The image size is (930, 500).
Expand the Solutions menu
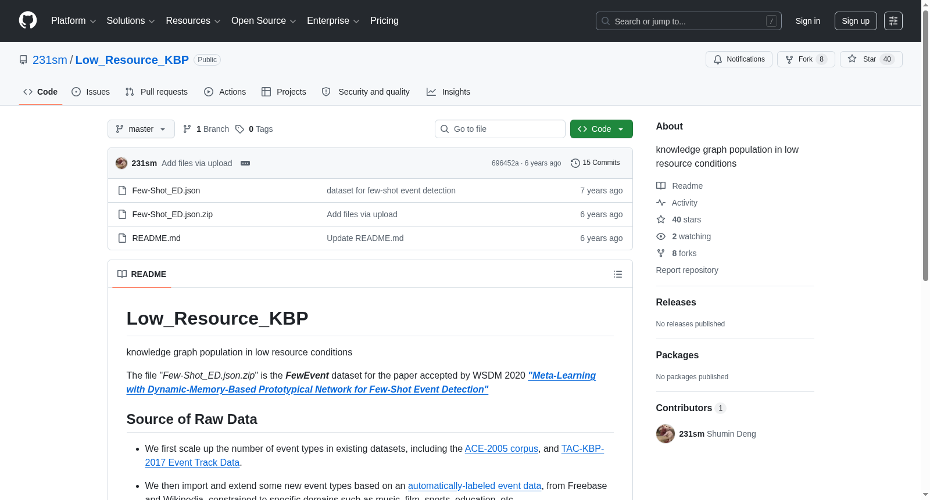coord(131,21)
